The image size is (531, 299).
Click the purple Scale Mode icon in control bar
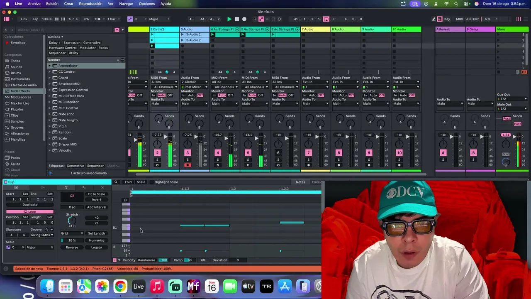[x=130, y=19]
